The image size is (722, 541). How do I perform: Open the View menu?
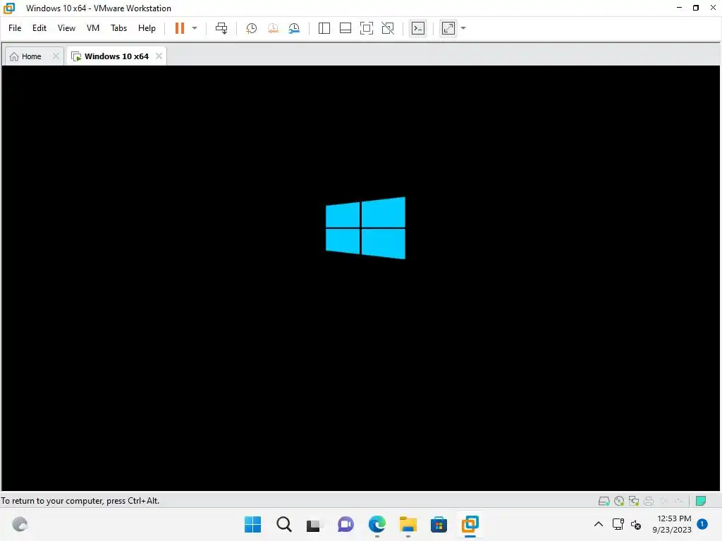click(x=66, y=28)
